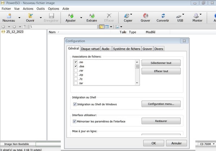
Task: Click the Convertir toolbar icon
Action: pos(163,16)
